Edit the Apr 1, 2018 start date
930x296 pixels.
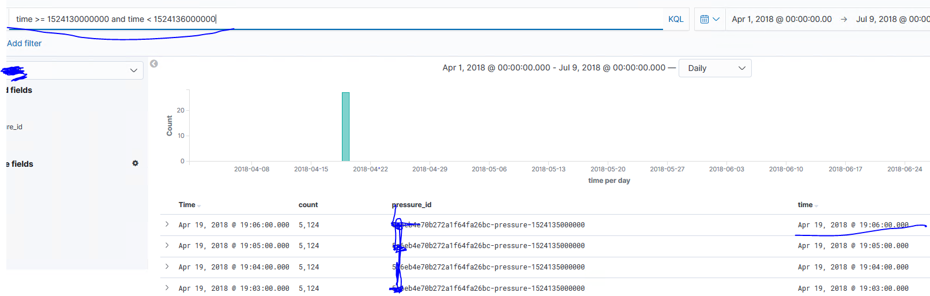[x=781, y=19]
